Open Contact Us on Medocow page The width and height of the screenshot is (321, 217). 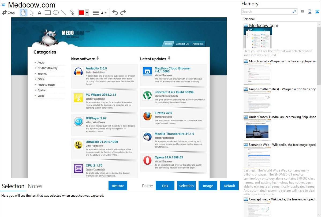pyautogui.click(x=182, y=44)
